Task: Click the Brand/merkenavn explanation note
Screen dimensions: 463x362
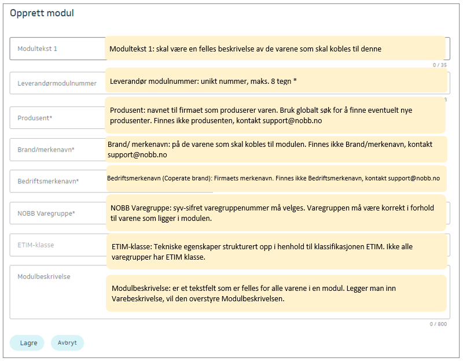Action: pyautogui.click(x=276, y=150)
